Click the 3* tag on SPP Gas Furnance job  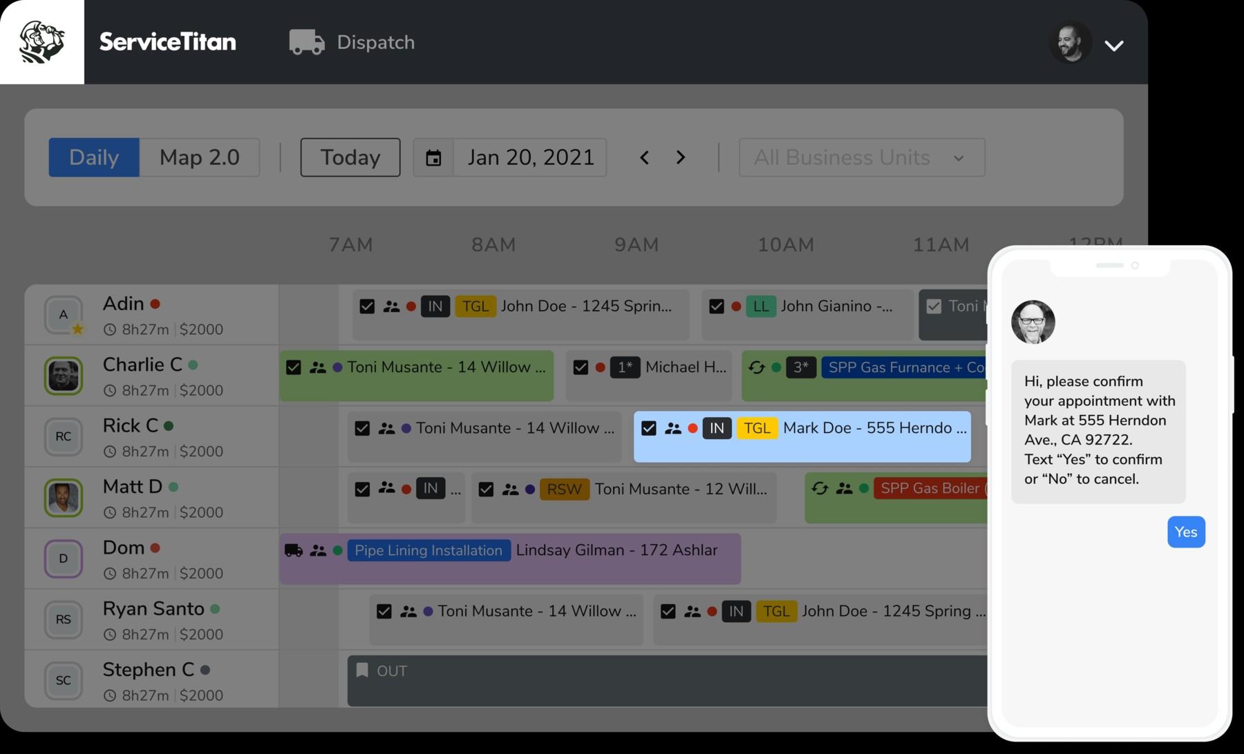[801, 367]
